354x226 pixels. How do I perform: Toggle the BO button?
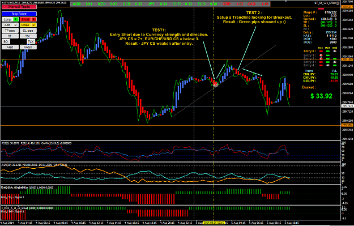[6, 41]
